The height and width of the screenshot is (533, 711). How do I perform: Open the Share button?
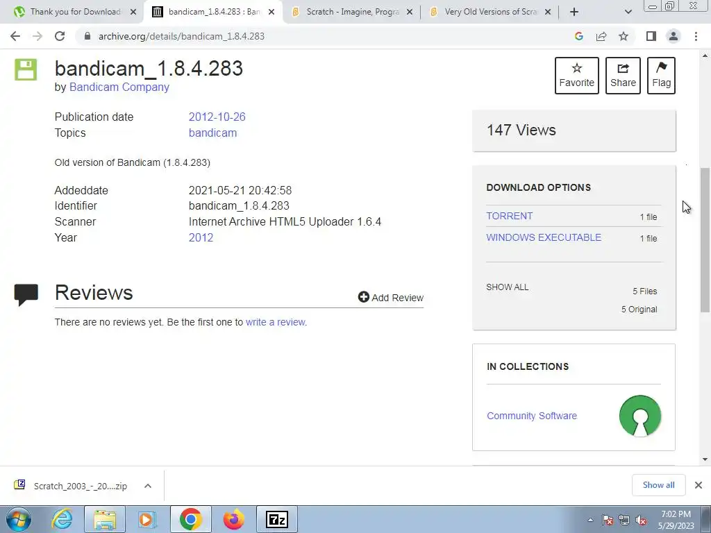click(x=623, y=76)
